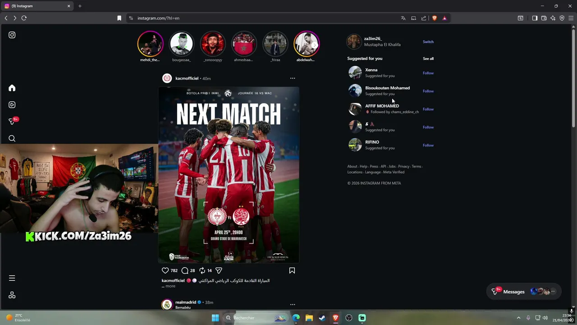Viewport: 577px width, 325px height.
Task: Open the hamburger More menu in sidebar
Action: [12, 278]
